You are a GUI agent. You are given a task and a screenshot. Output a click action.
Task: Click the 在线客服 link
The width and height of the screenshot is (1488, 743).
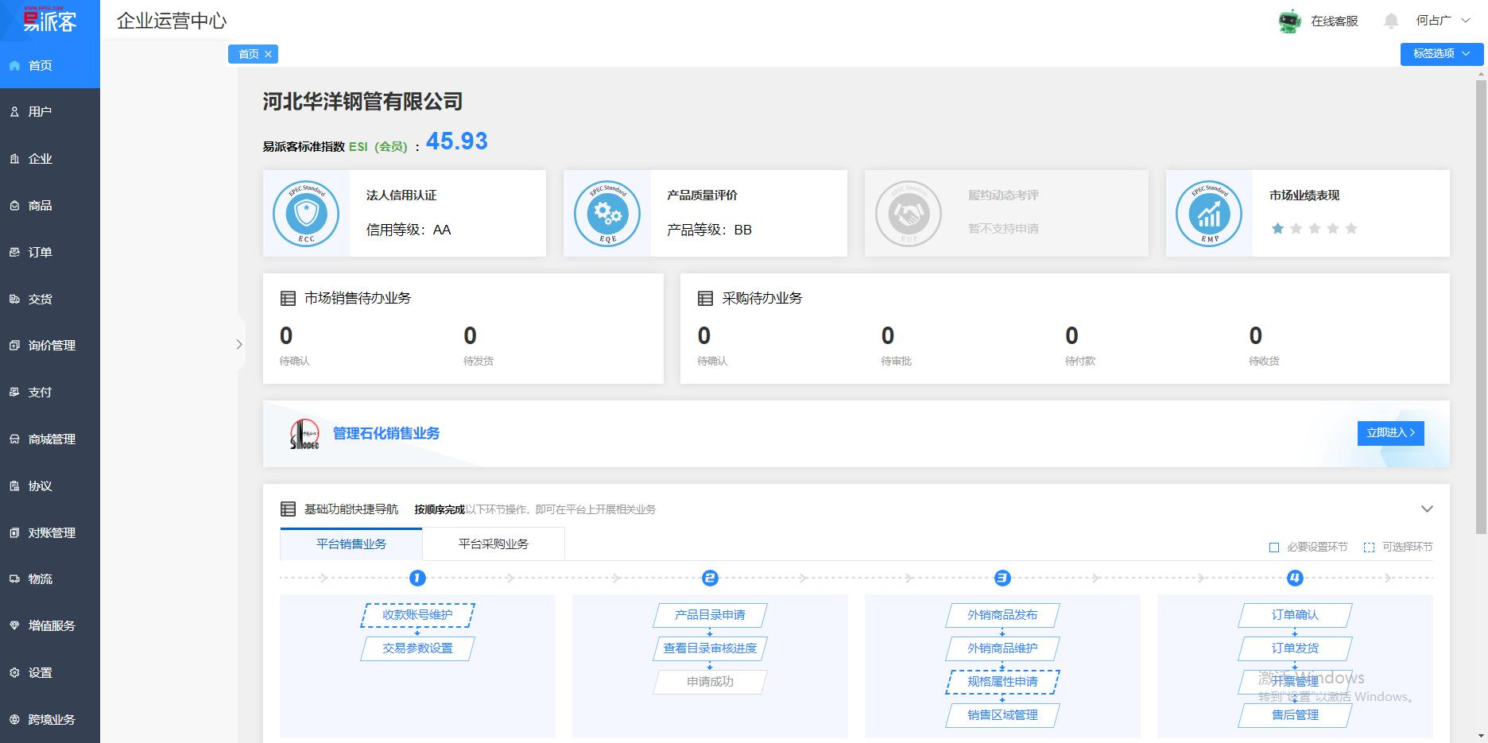[1335, 21]
